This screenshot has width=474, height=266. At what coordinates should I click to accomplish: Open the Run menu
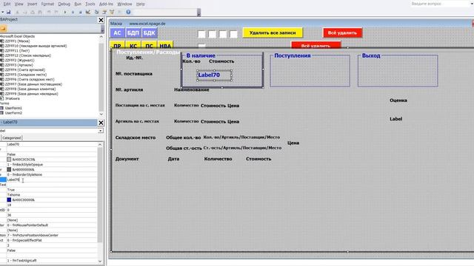(78, 4)
